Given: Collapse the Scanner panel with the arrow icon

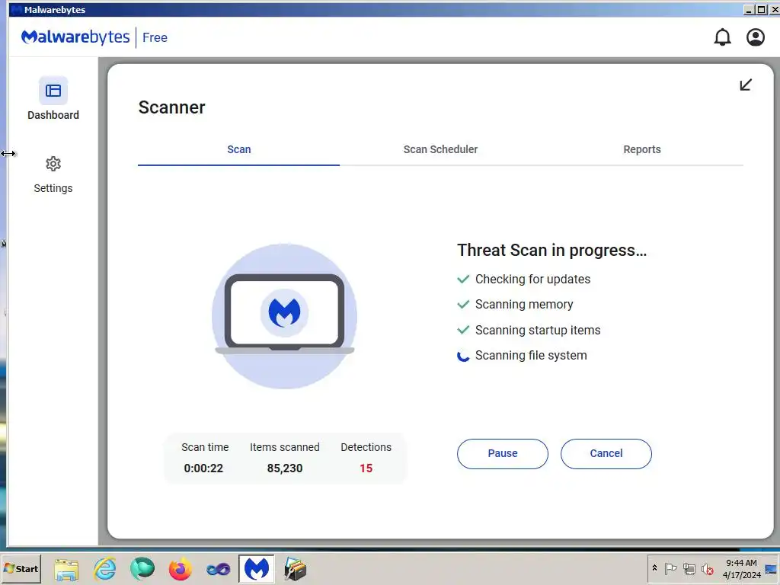Looking at the screenshot, I should pos(745,85).
